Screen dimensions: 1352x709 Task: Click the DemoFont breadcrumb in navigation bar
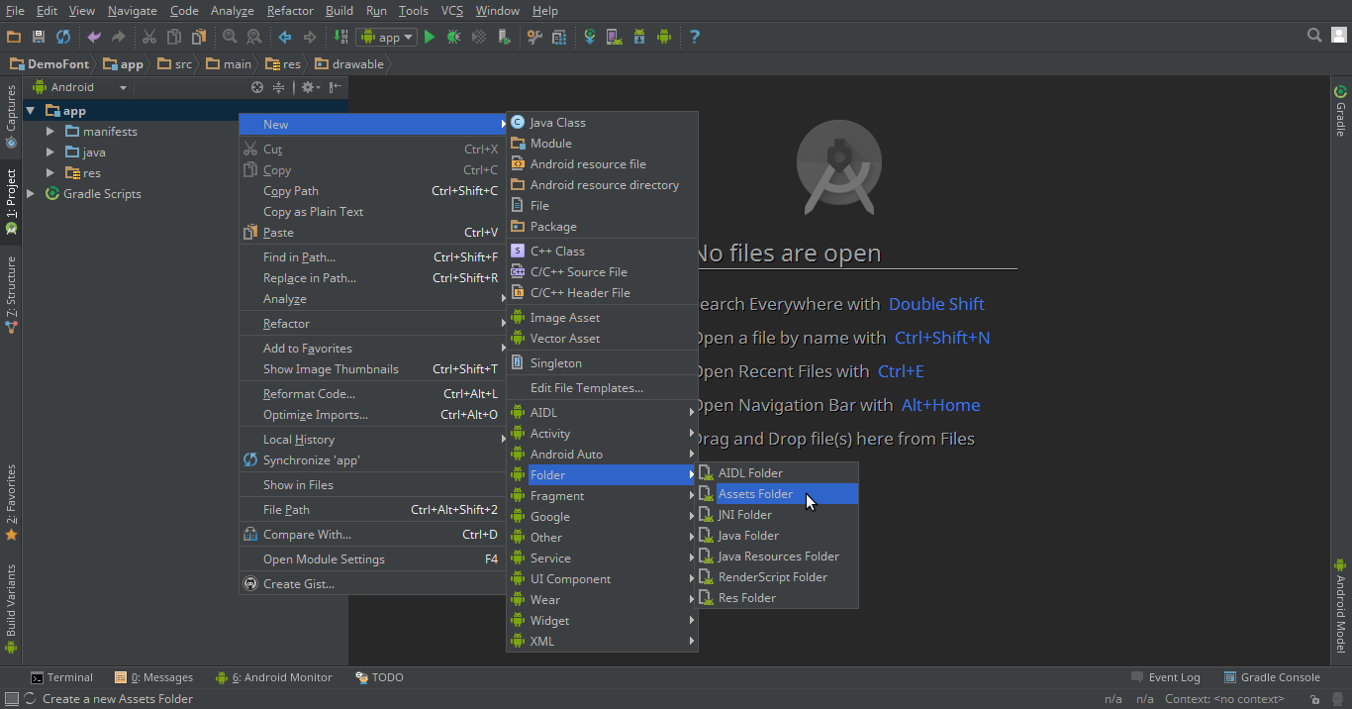(x=49, y=64)
